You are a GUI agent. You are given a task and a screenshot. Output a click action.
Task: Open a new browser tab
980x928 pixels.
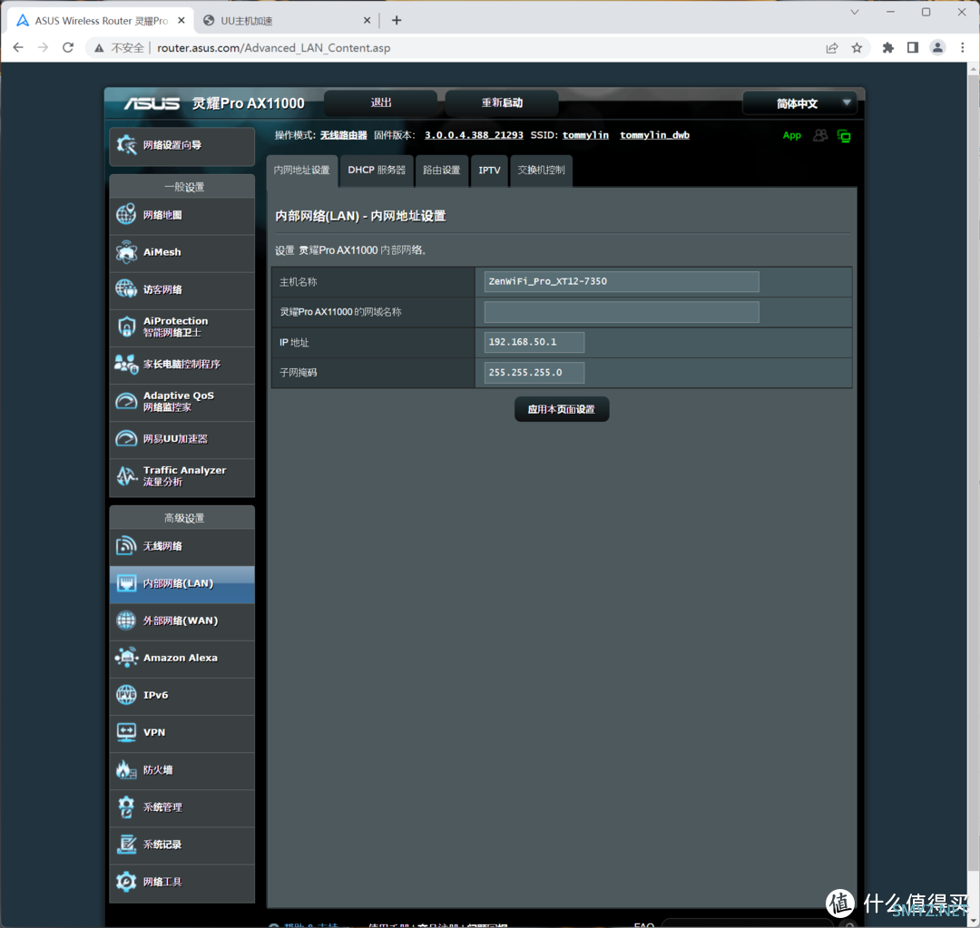[397, 21]
